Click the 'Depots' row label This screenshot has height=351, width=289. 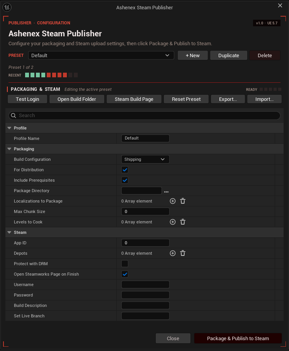tap(20, 253)
